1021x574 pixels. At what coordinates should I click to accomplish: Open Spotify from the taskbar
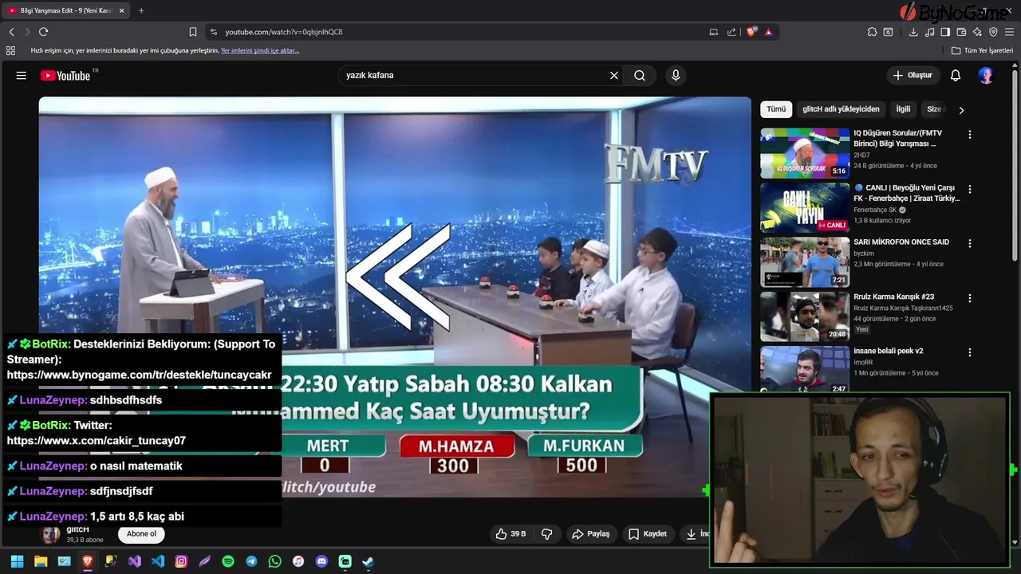coord(228,561)
